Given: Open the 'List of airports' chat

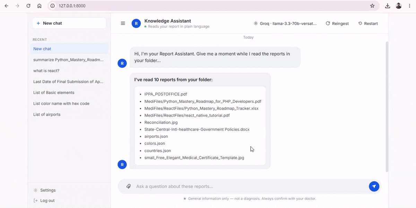Looking at the screenshot, I should coord(69,114).
